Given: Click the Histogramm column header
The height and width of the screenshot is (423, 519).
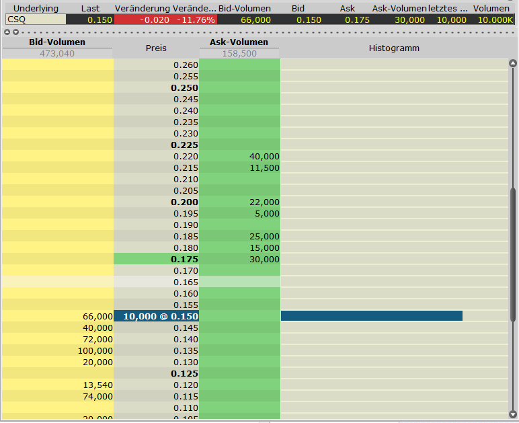Looking at the screenshot, I should coord(394,48).
